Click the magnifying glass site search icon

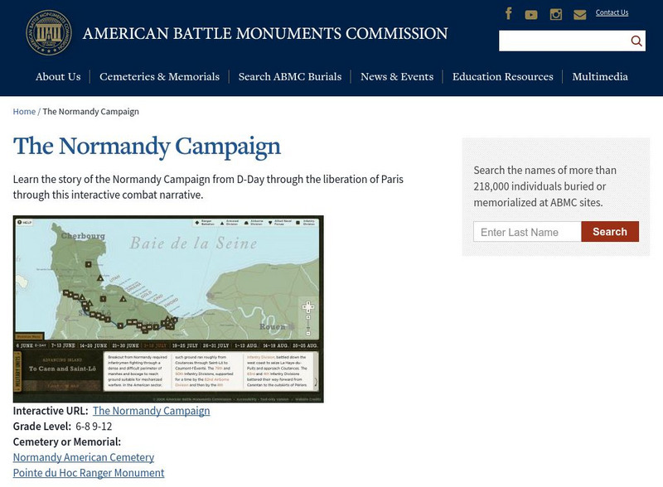[x=636, y=41]
